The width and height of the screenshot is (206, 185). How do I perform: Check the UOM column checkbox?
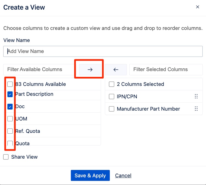[x=10, y=119]
